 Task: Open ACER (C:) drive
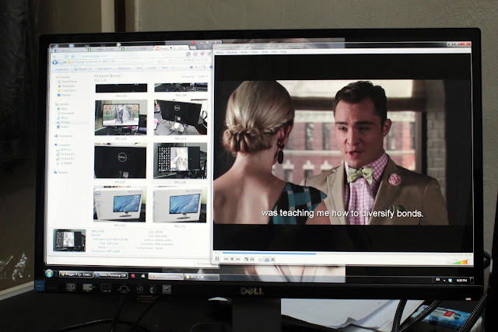click(64, 149)
